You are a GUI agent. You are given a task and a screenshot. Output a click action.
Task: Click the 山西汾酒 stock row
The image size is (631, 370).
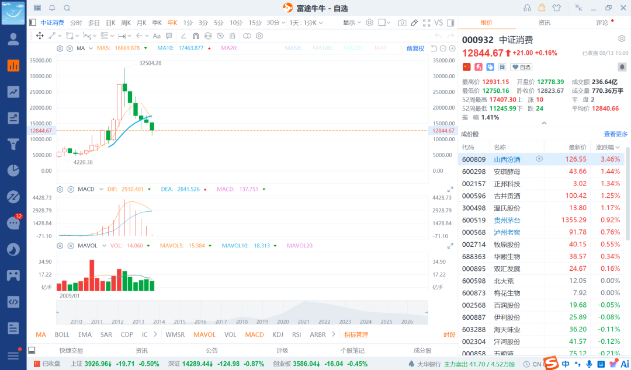(541, 159)
